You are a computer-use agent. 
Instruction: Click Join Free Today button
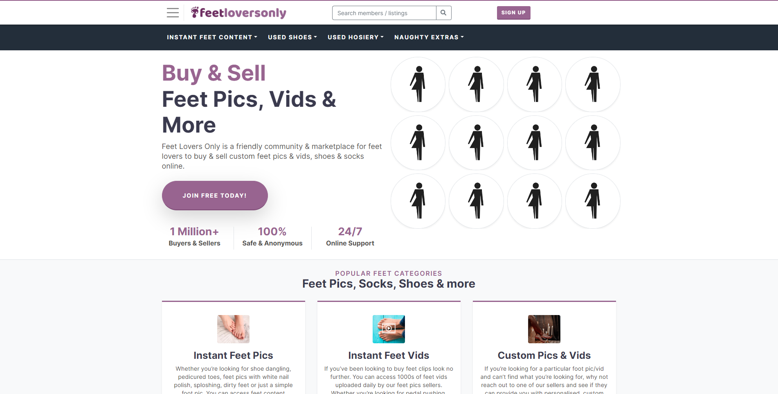tap(215, 196)
